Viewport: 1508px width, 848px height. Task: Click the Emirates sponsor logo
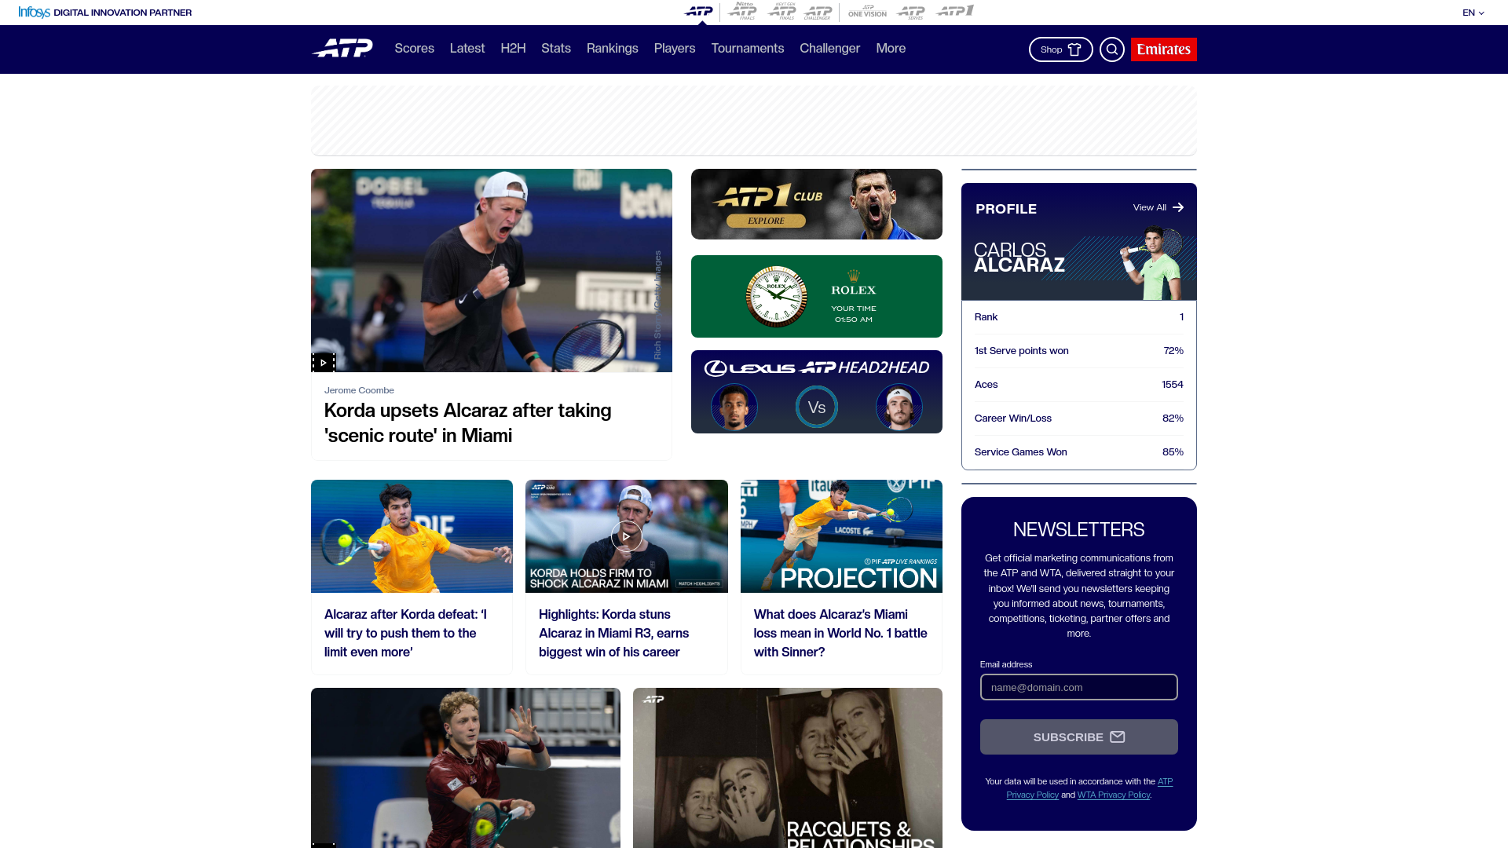[1163, 49]
